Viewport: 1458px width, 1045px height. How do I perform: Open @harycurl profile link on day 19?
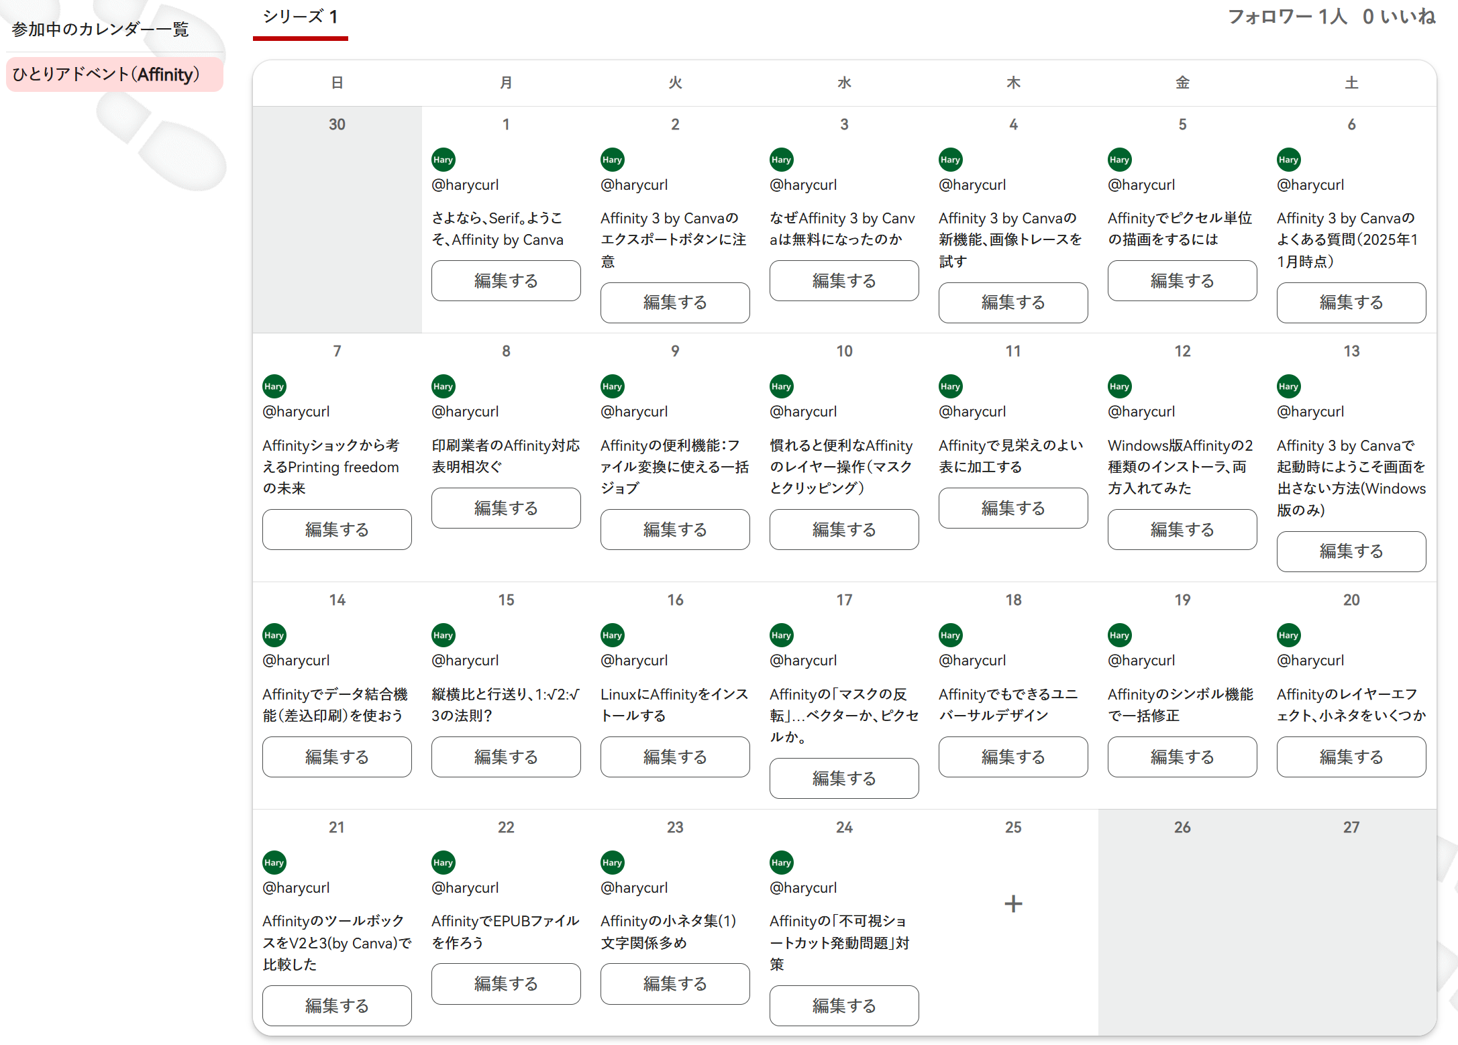tap(1141, 661)
